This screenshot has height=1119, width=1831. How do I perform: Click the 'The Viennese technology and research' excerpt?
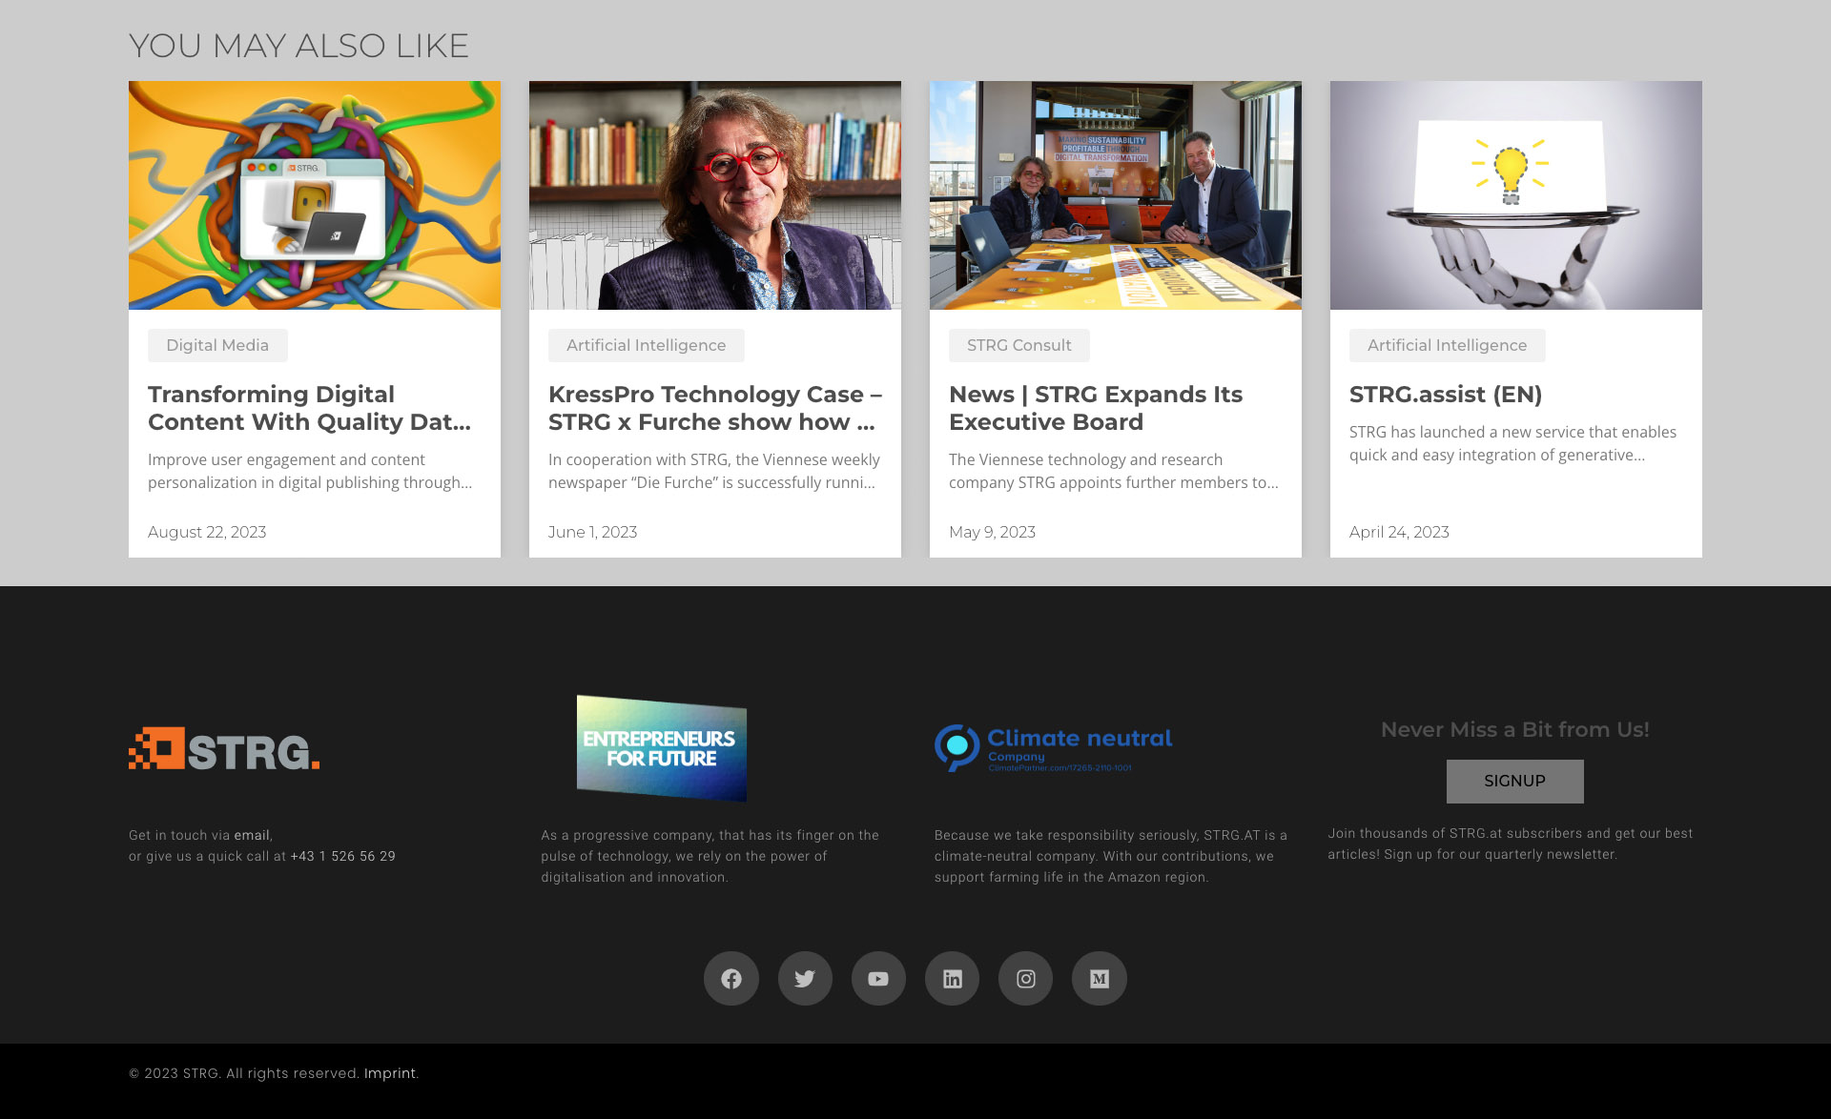click(x=1114, y=471)
